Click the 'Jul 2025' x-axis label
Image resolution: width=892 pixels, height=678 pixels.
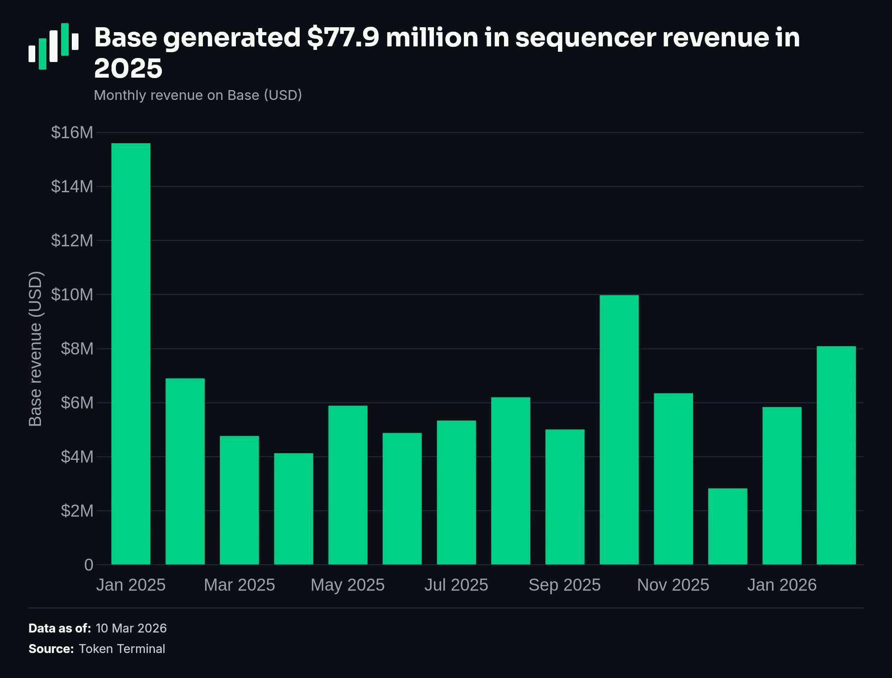click(456, 585)
